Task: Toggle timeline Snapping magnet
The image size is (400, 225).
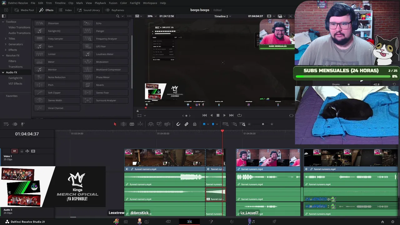Action: point(178,124)
